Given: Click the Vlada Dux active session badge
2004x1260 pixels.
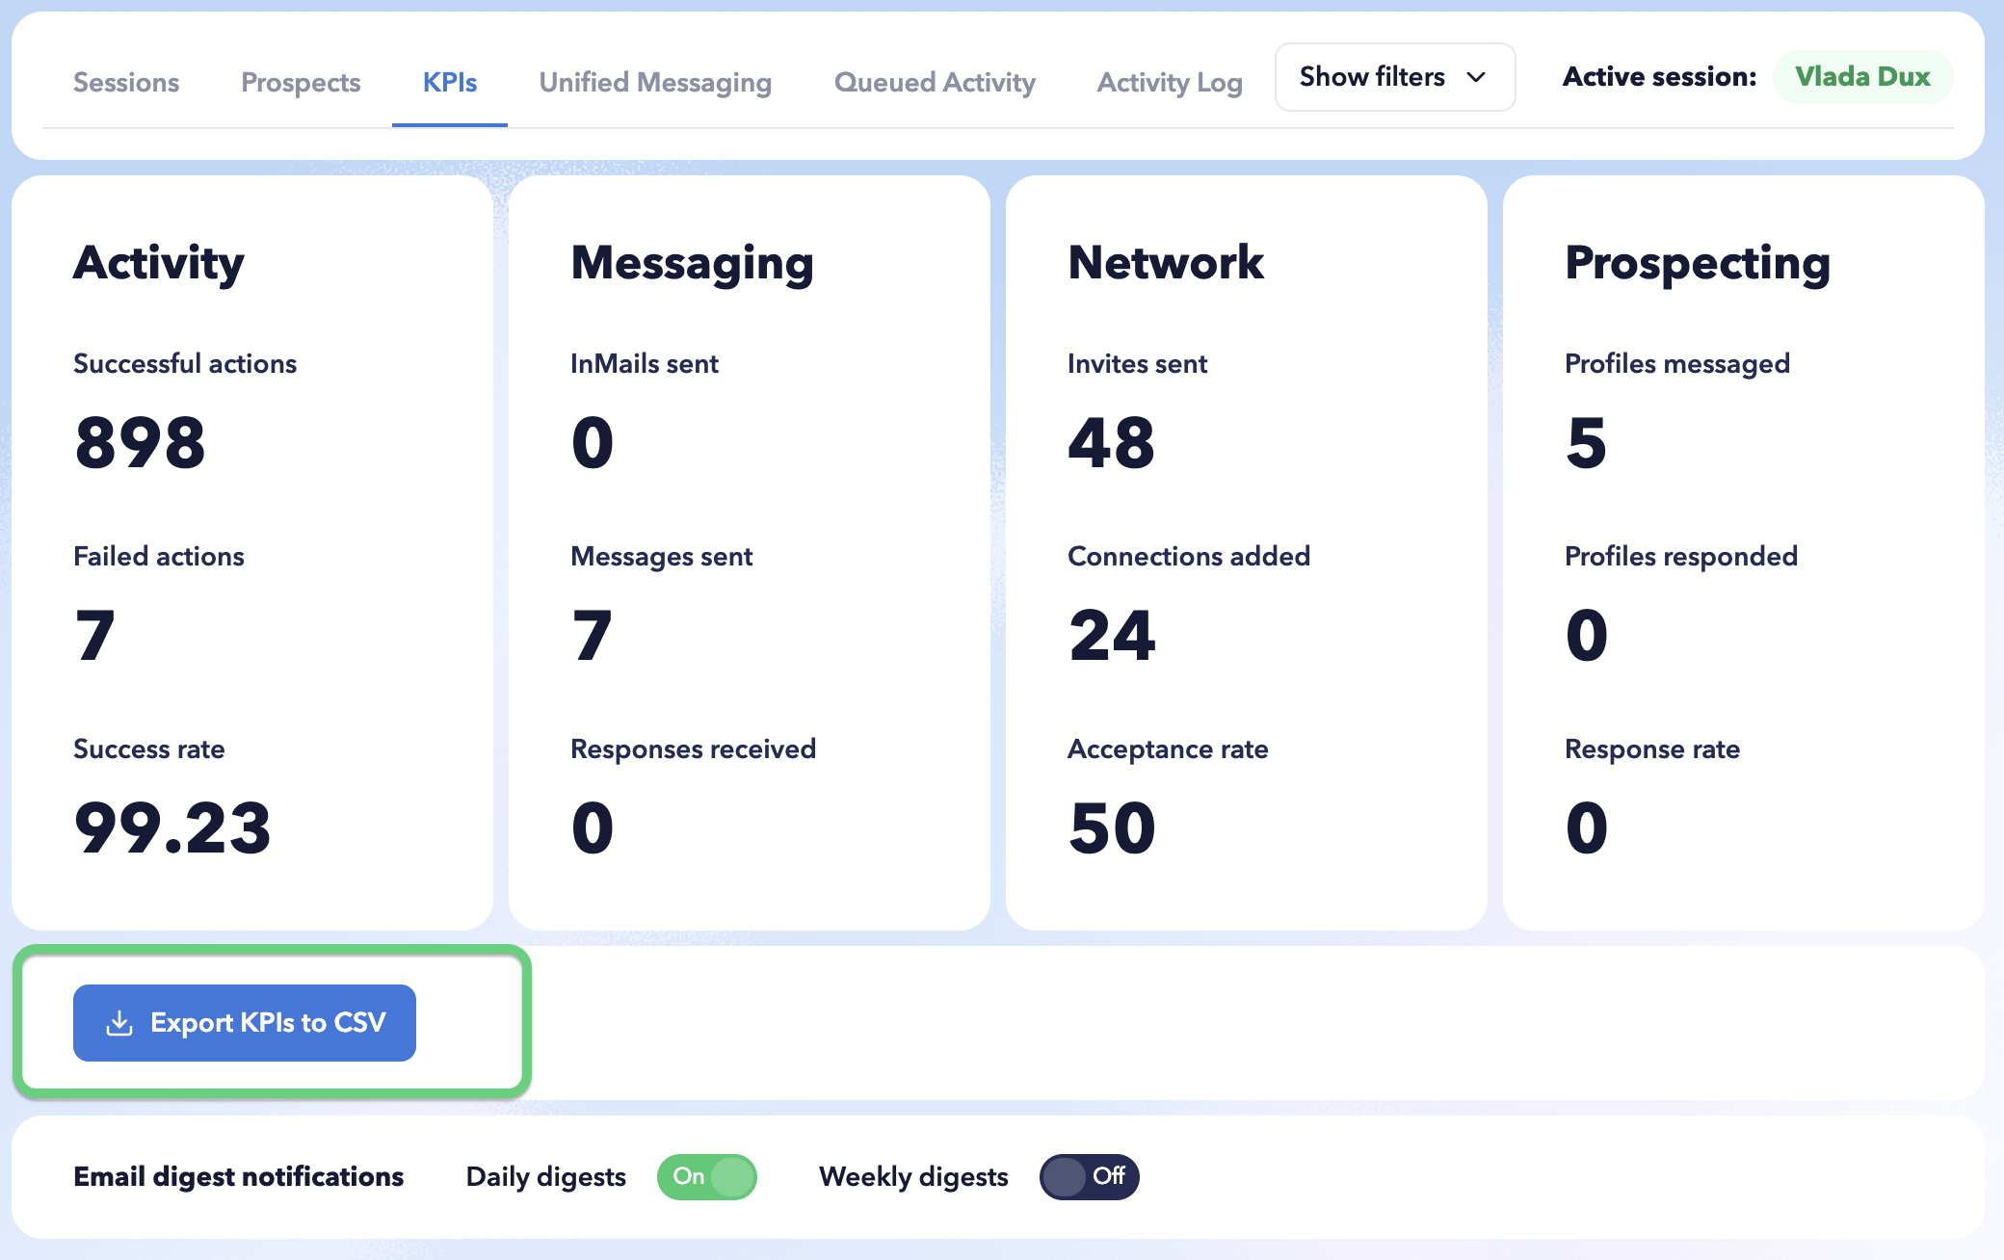Looking at the screenshot, I should pyautogui.click(x=1862, y=77).
